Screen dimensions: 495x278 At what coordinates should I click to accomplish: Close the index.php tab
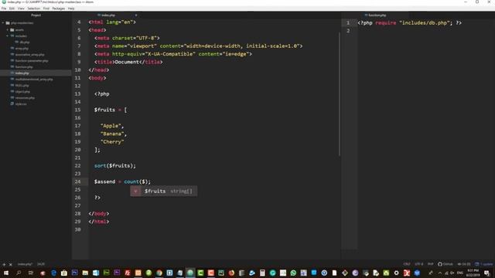136,15
